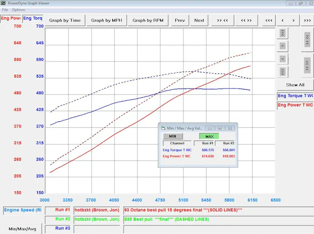Viewport: 314px width, 234px height.
Task: Click the triple up chevron button
Action: pos(283,33)
